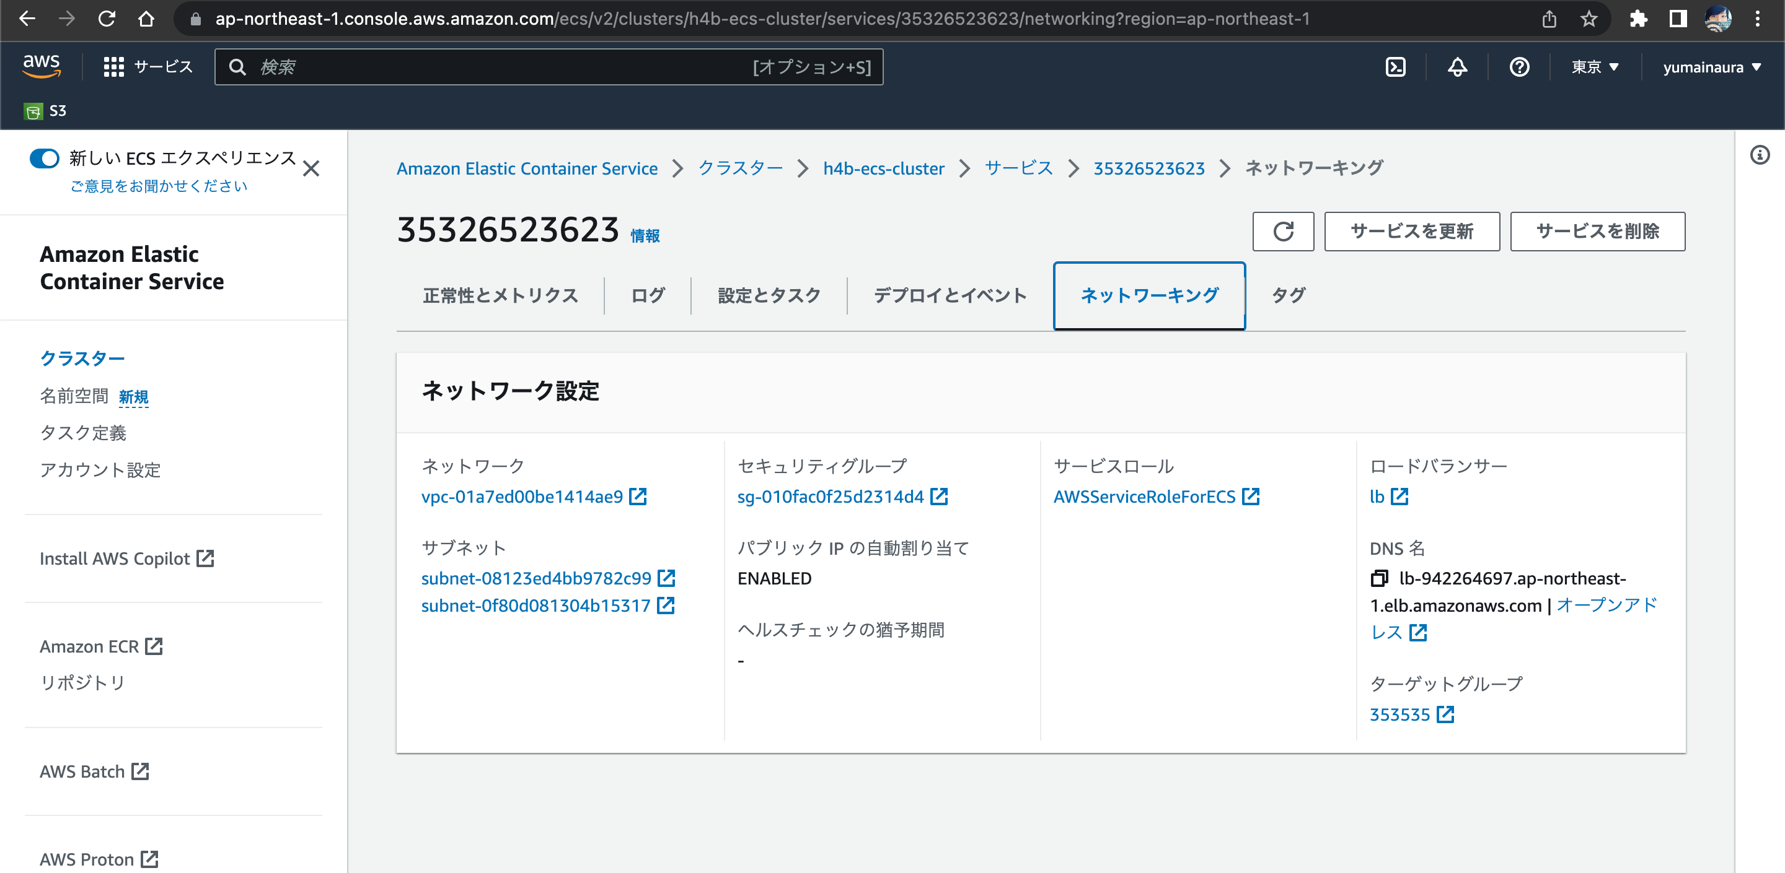
Task: Open リポジトリ in the sidebar
Action: [82, 683]
